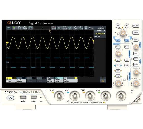Tap the yellow CH1 ground level marker
The image size is (143, 129).
coord(7,42)
